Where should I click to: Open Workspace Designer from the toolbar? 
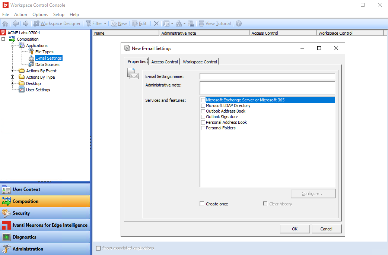click(57, 23)
